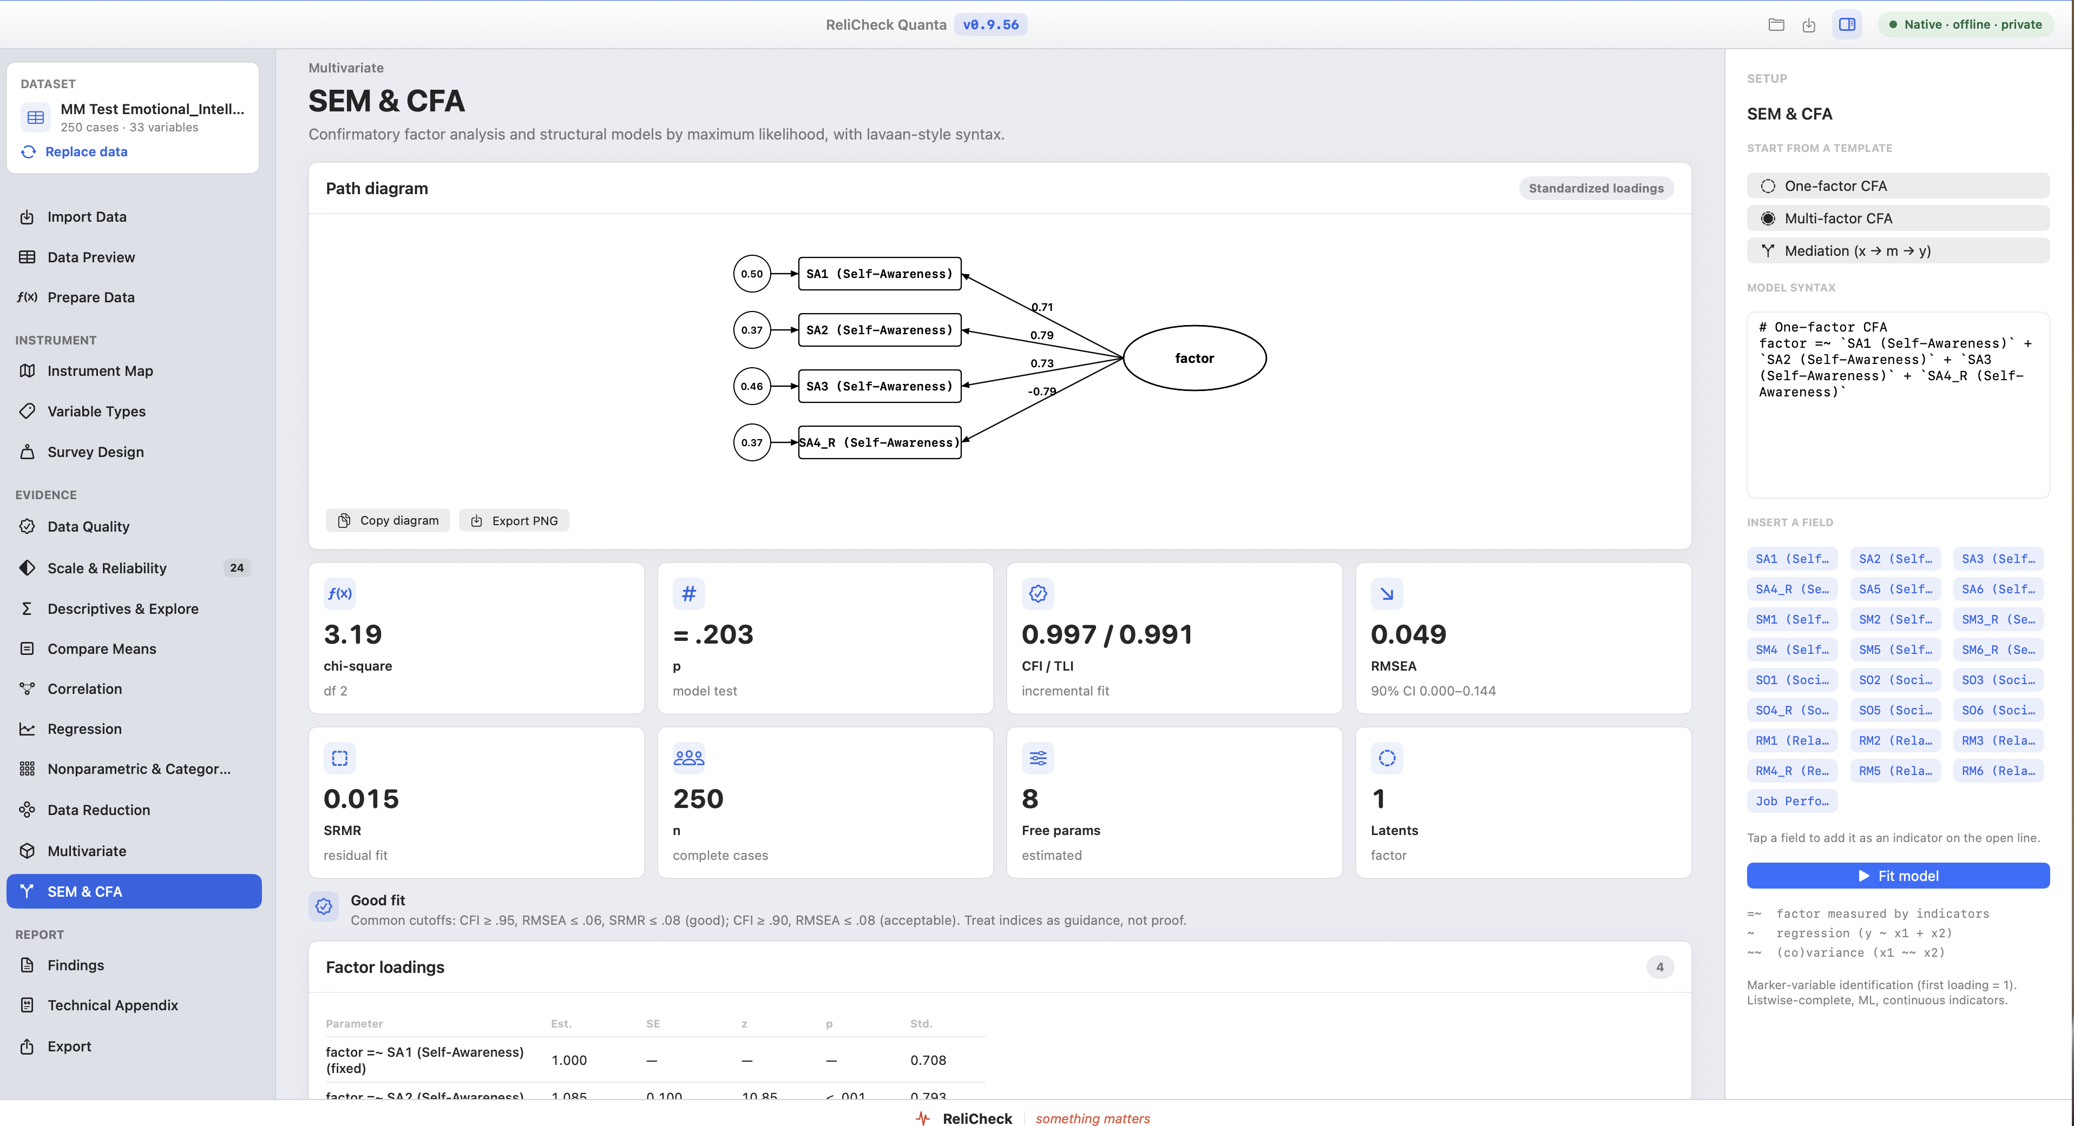2074x1126 pixels.
Task: Toggle the side panel layout icon
Action: [1847, 24]
